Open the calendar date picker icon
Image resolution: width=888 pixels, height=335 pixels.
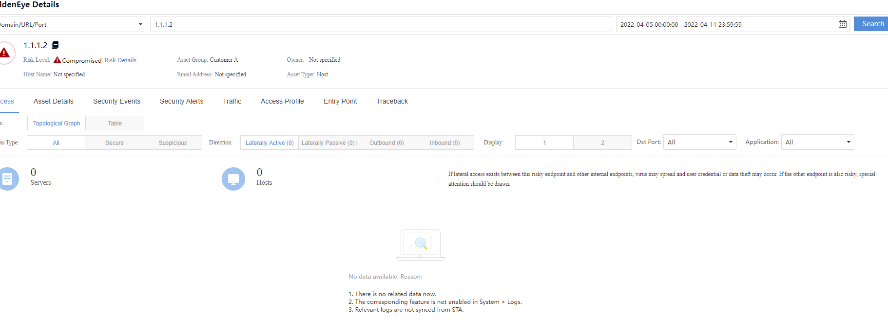[842, 24]
